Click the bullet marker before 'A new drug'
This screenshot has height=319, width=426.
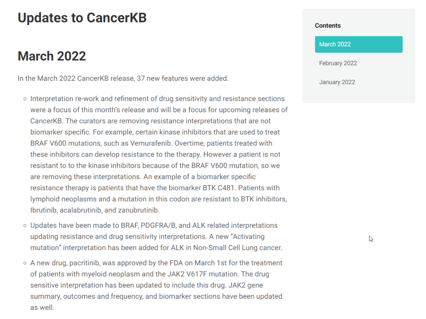click(x=25, y=263)
